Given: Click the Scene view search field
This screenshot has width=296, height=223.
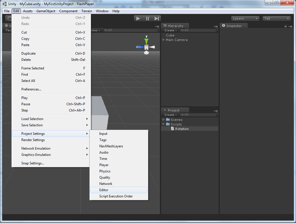Looking at the screenshot, I should [130, 30].
